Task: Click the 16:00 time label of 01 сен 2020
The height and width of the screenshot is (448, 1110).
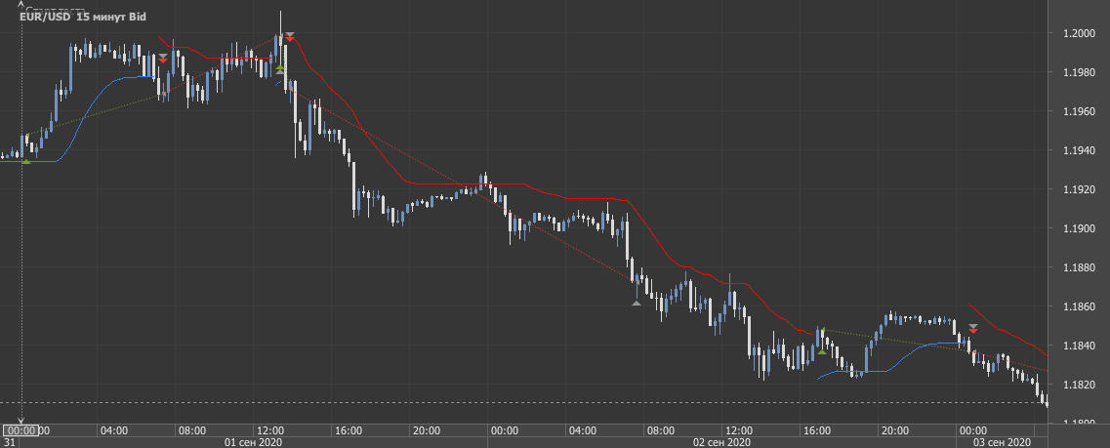Action: click(349, 429)
